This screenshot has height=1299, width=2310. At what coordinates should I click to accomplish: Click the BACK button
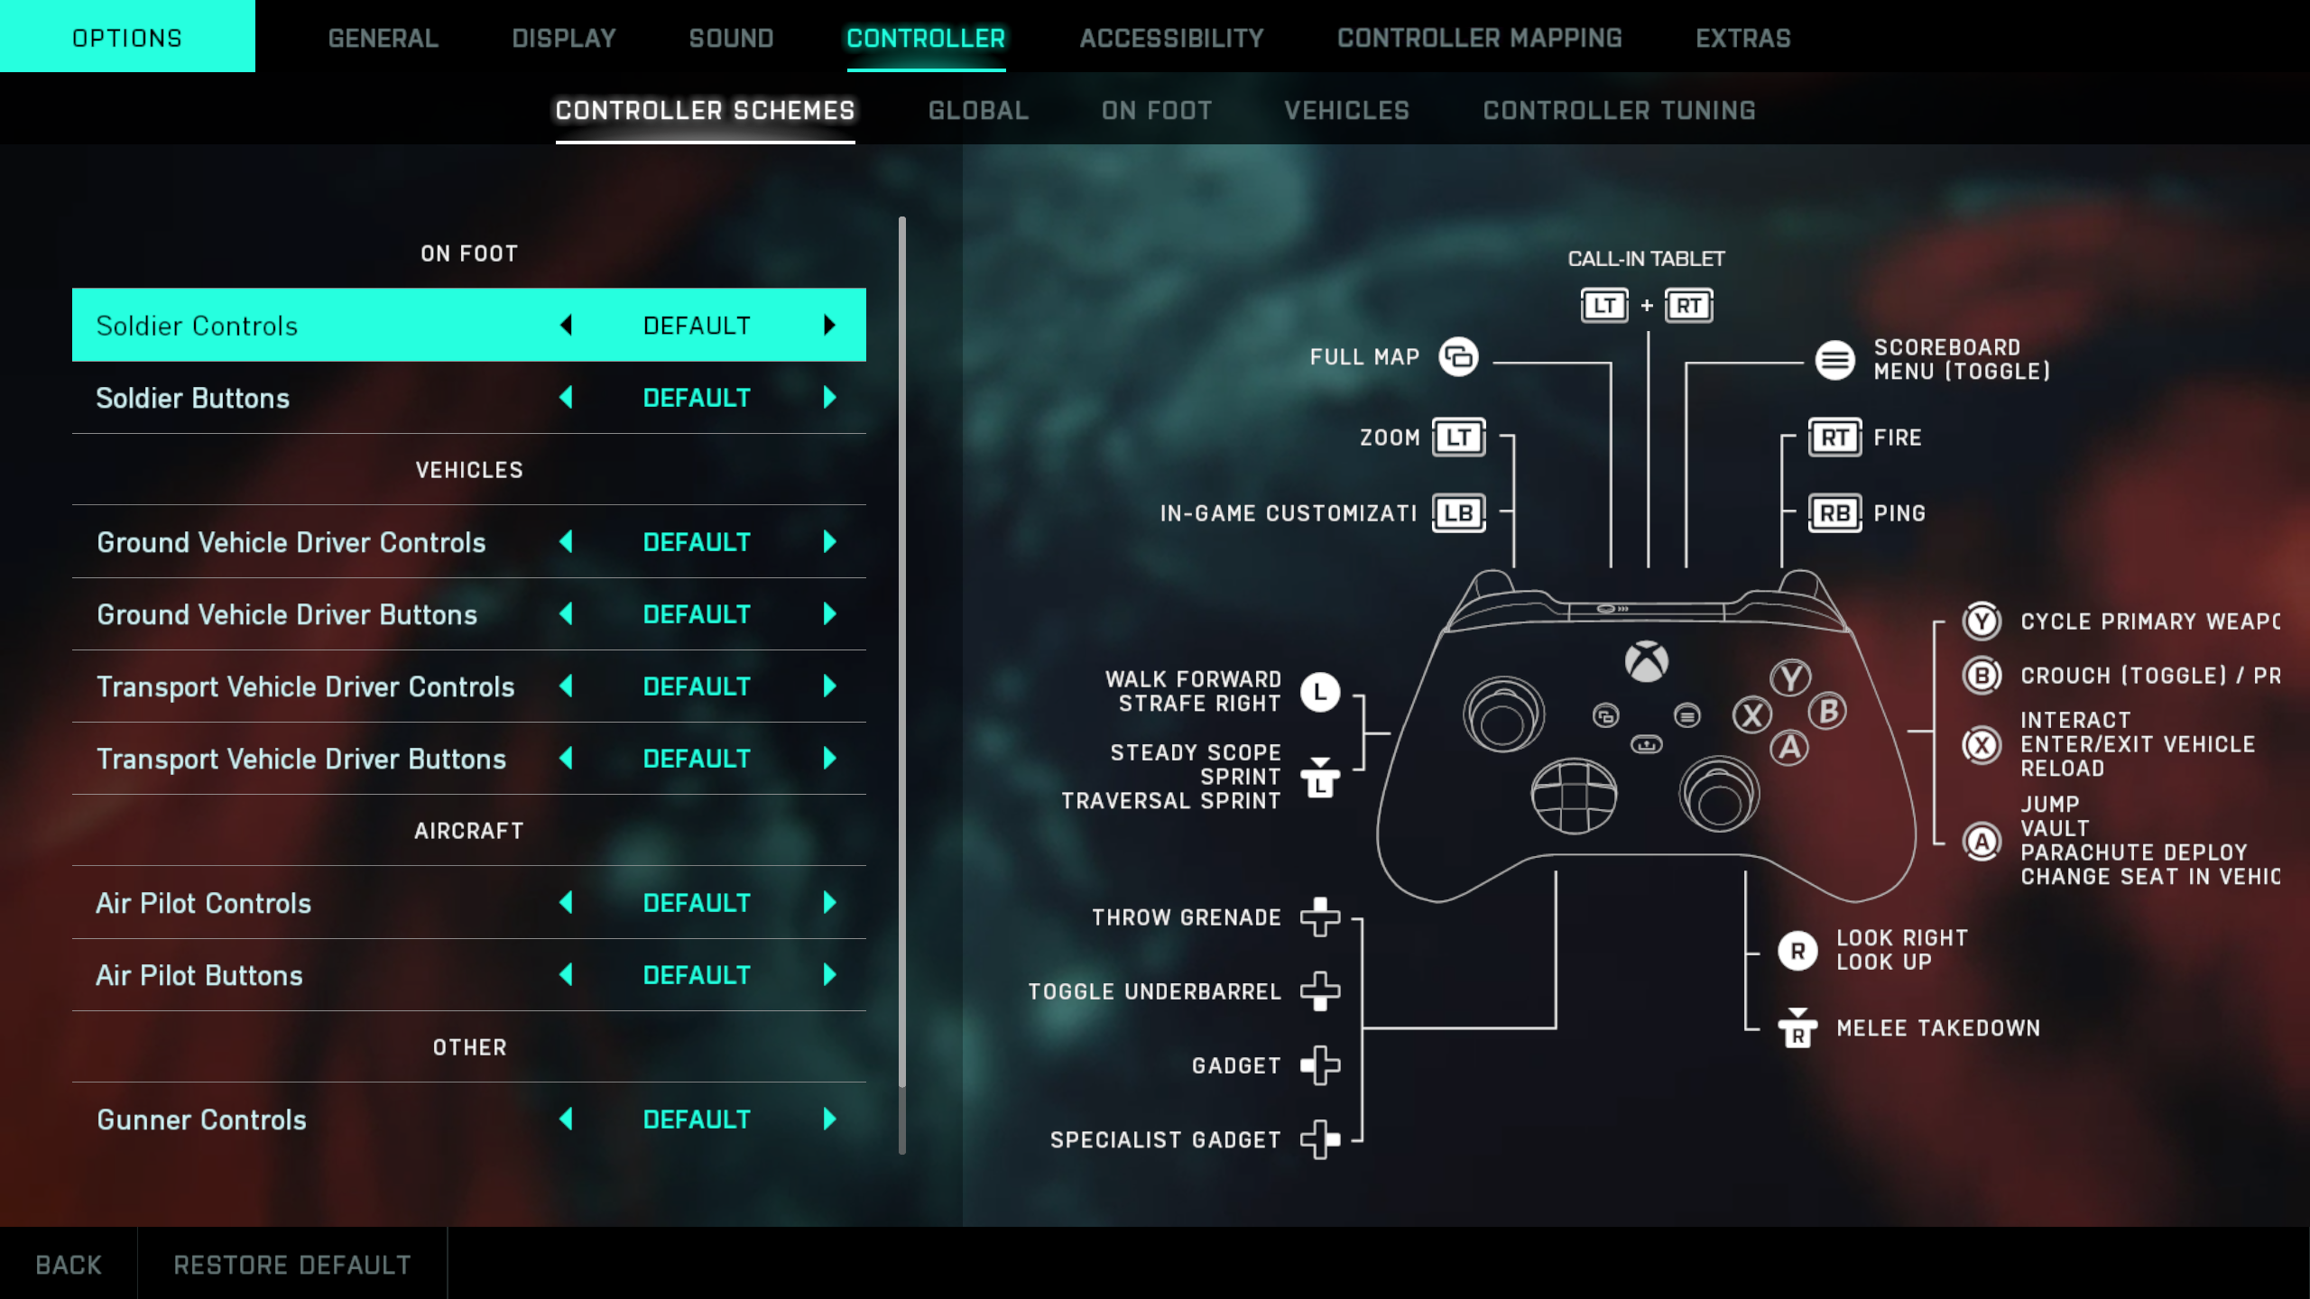pyautogui.click(x=69, y=1264)
